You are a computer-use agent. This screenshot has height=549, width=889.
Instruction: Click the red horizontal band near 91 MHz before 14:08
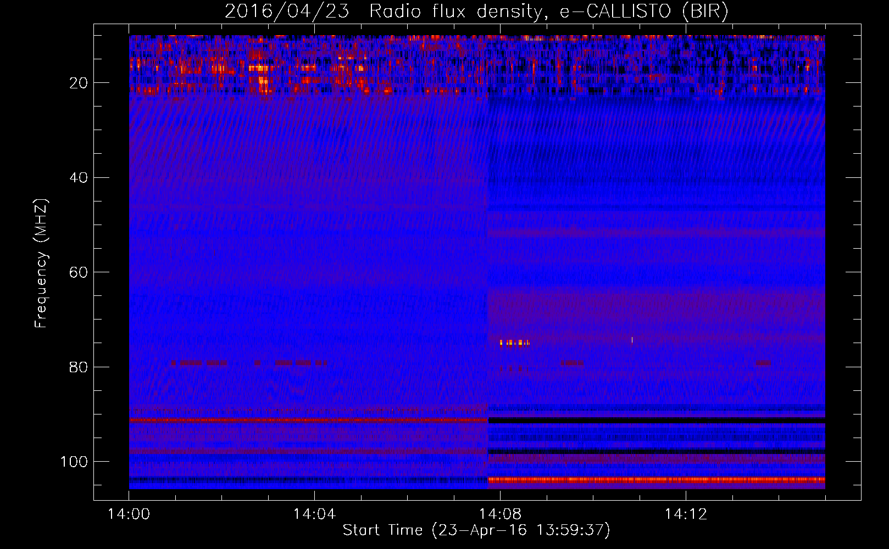308,420
